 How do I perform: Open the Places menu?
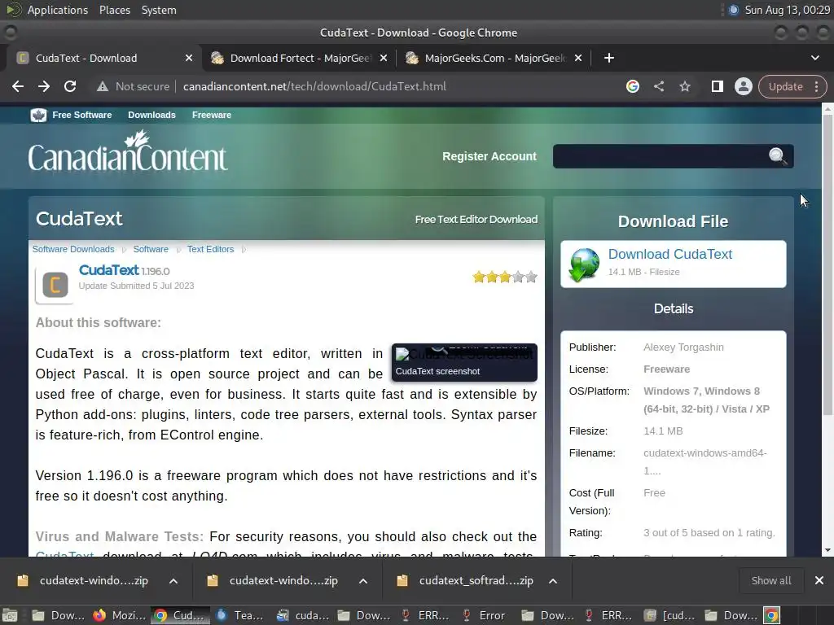click(114, 10)
